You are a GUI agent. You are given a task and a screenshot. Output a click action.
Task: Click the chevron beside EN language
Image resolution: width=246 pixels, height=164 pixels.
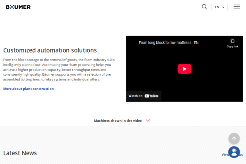(x=223, y=7)
